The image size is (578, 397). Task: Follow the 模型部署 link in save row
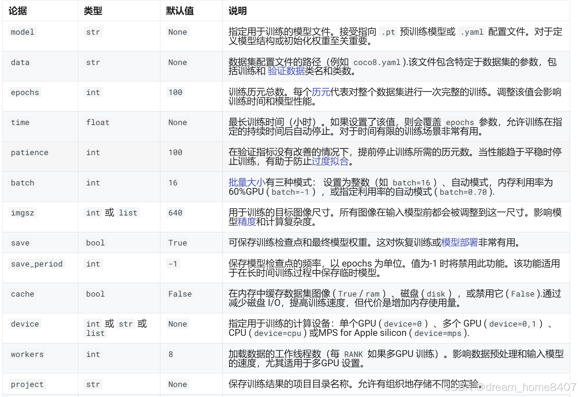click(x=460, y=243)
